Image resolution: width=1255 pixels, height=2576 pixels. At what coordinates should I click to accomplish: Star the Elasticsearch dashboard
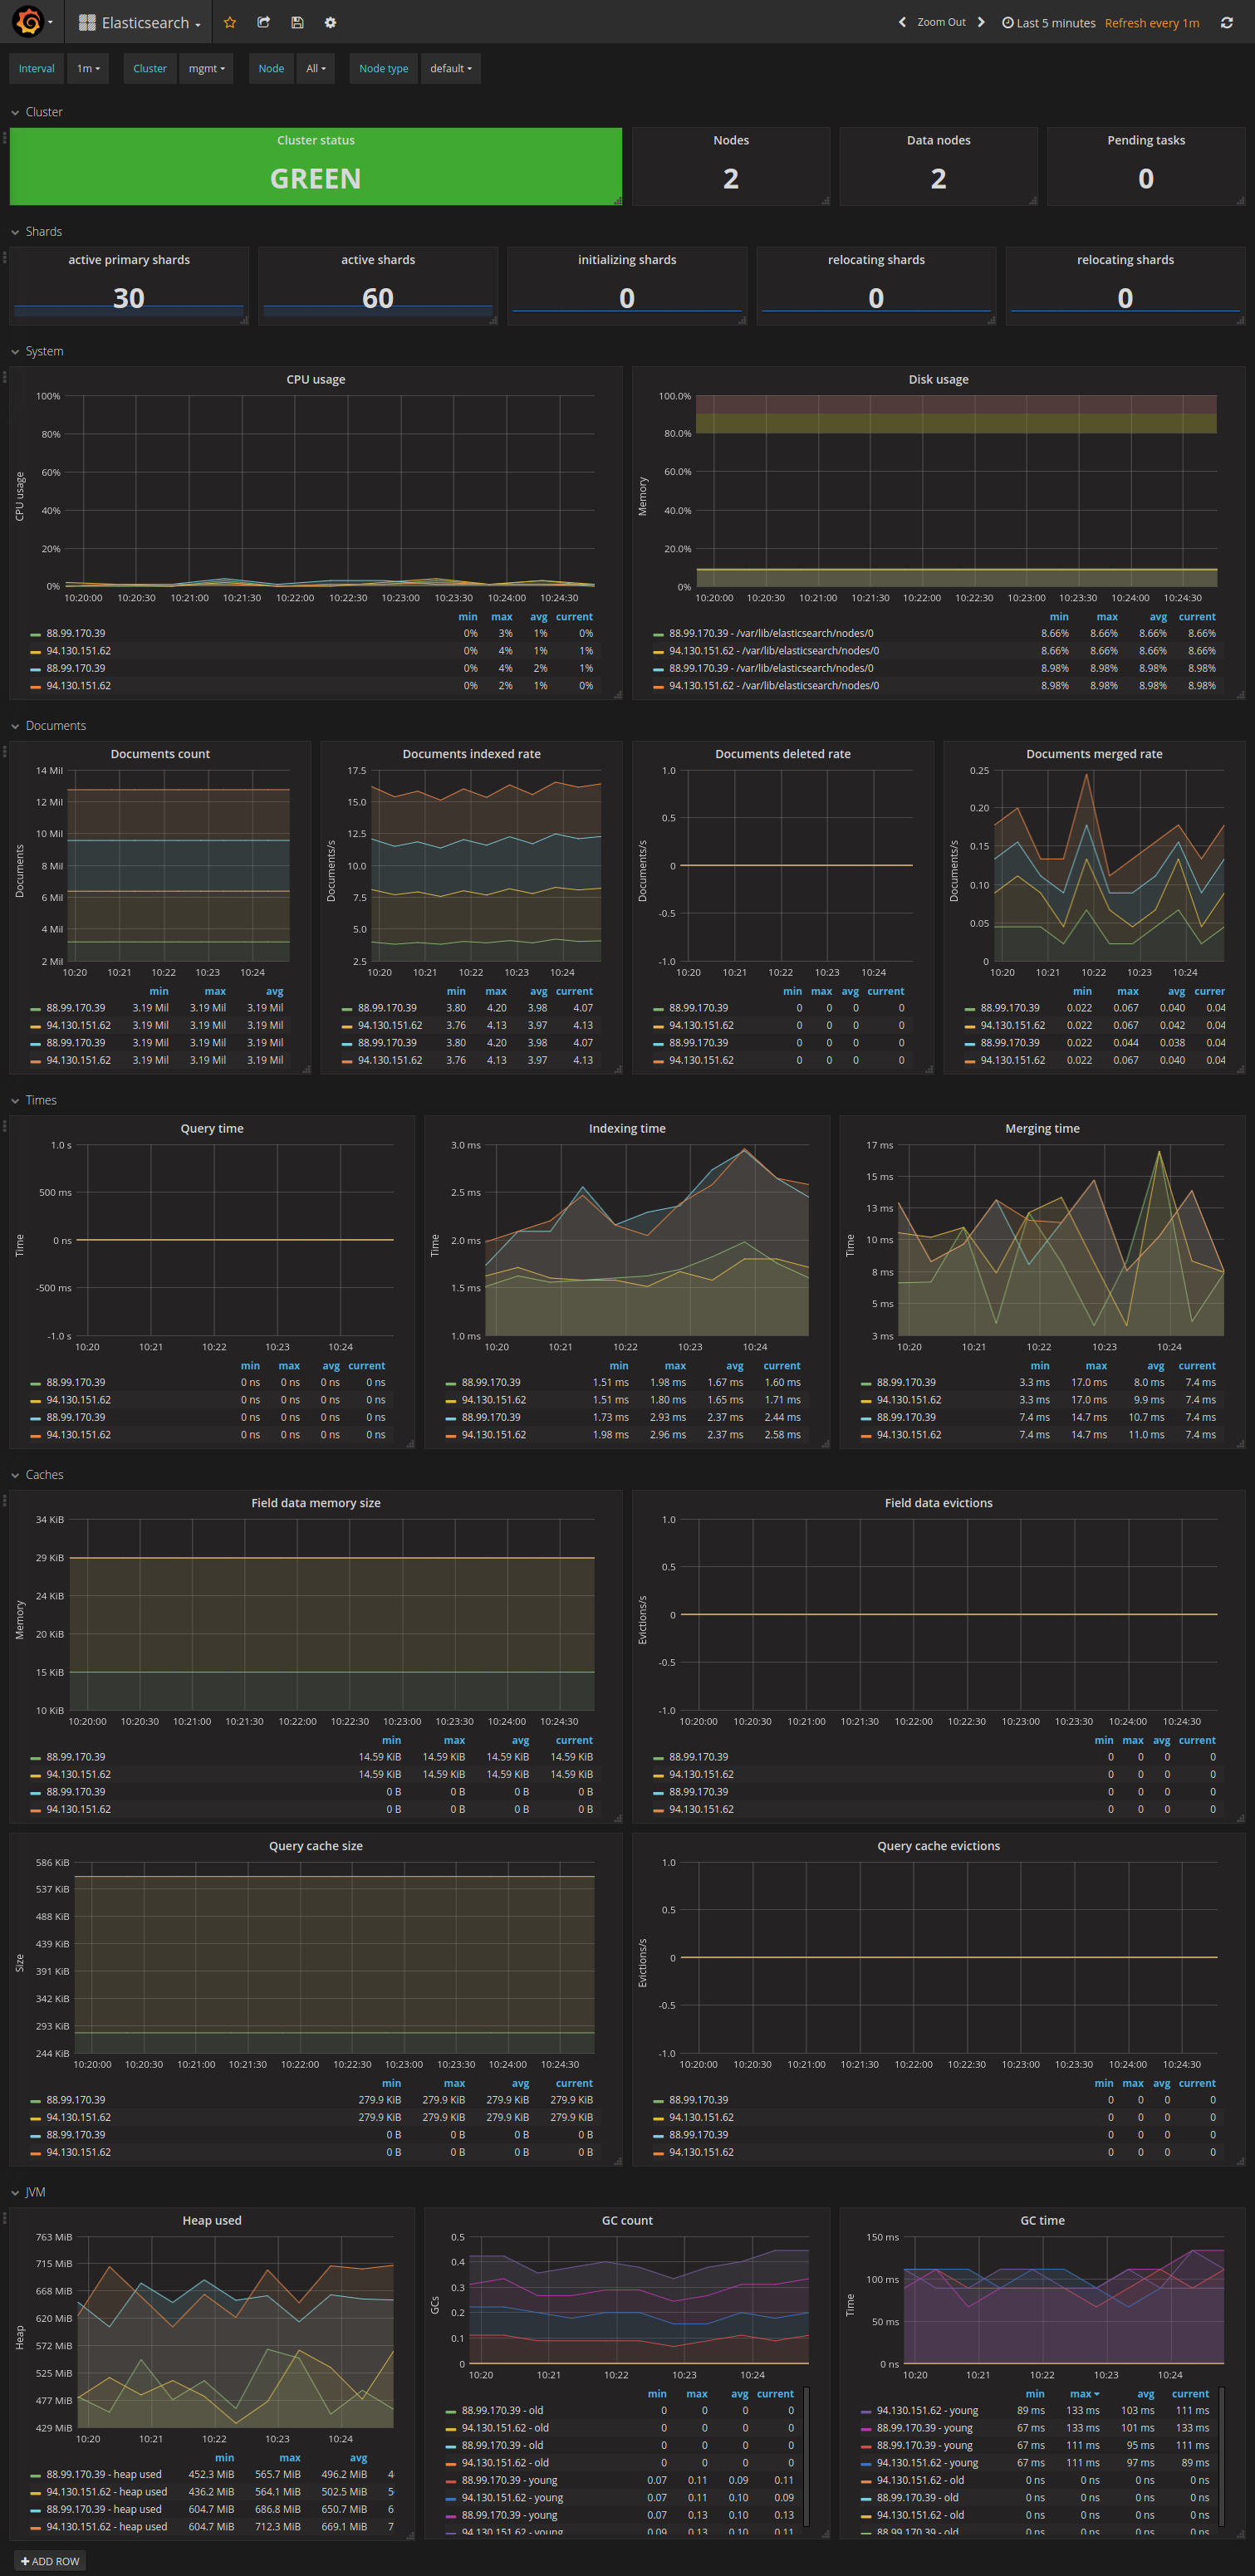click(x=230, y=22)
